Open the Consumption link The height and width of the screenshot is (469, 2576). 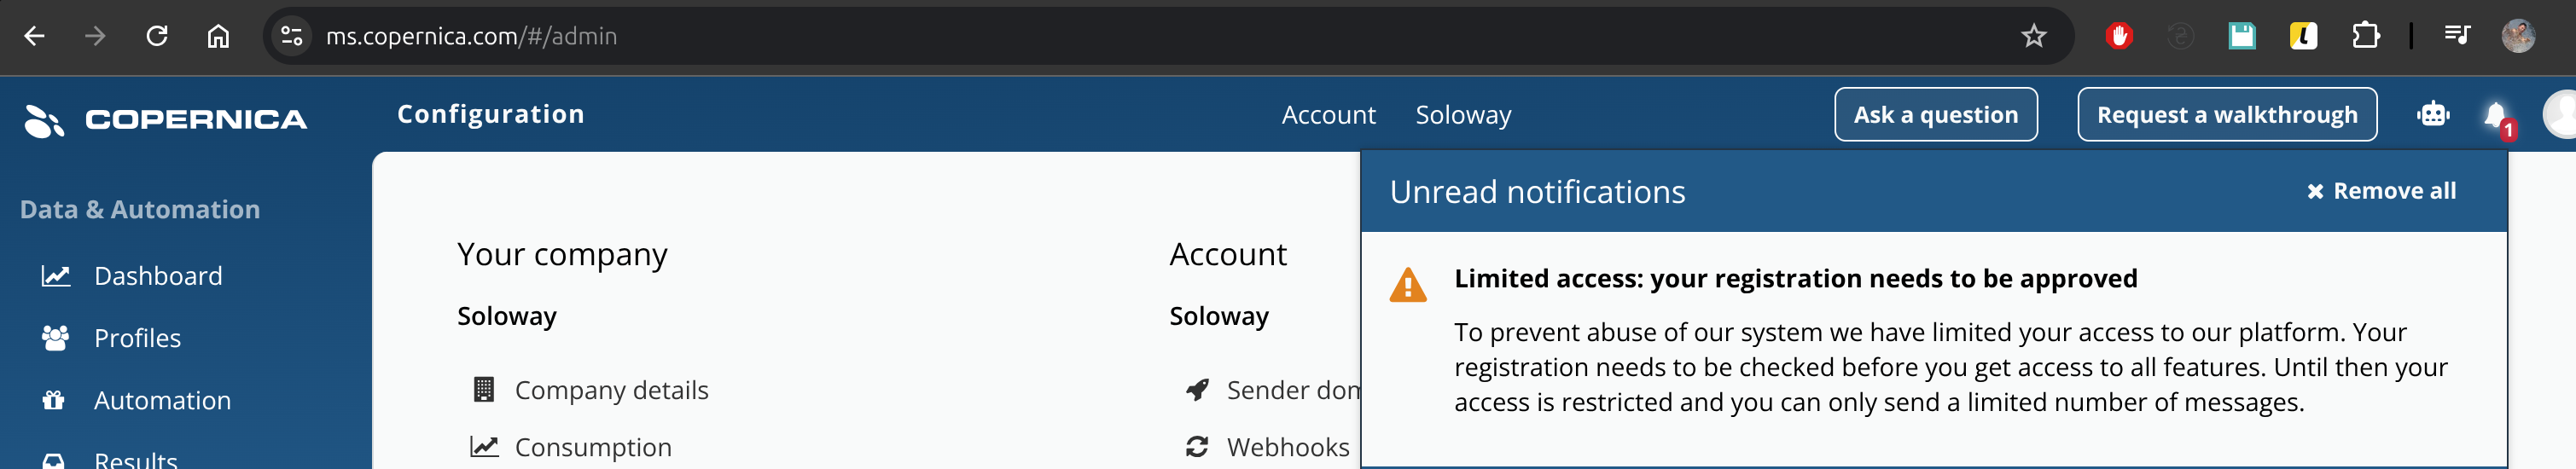point(592,447)
